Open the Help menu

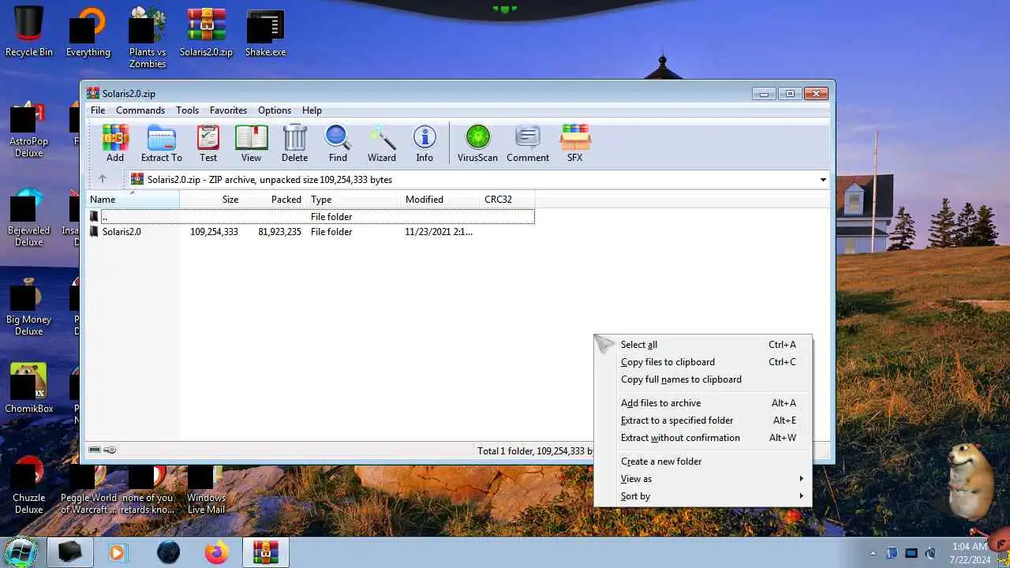(x=312, y=110)
